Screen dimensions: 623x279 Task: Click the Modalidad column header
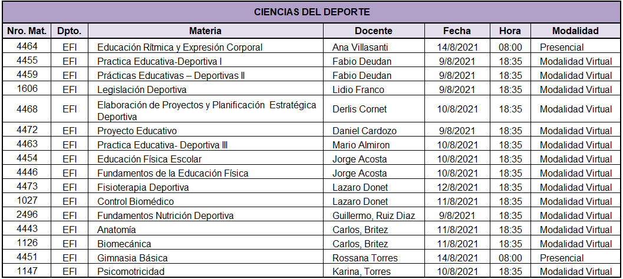[575, 31]
